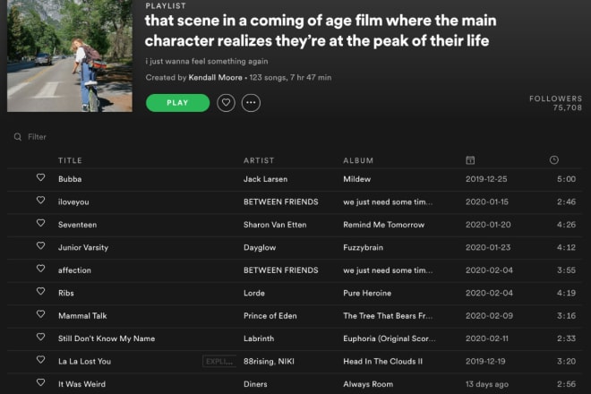
Task: Open the album Fuzzybrain
Action: [x=363, y=248]
